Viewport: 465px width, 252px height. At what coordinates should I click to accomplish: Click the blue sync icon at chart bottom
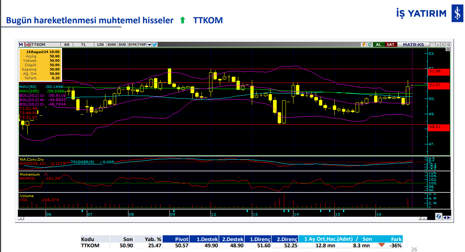(x=439, y=217)
